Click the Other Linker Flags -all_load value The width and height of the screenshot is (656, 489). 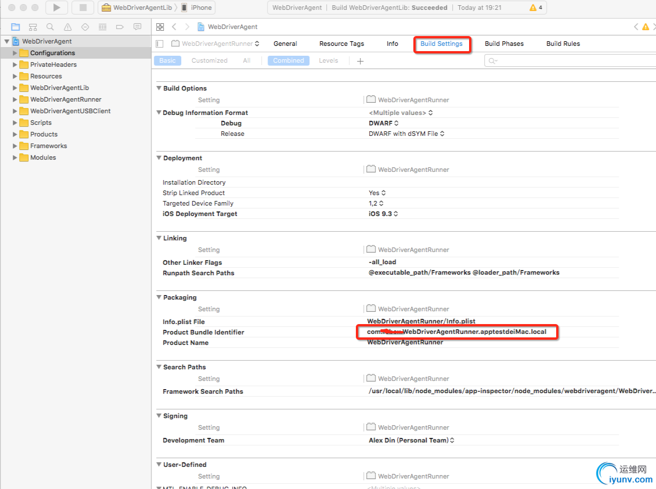[383, 262]
